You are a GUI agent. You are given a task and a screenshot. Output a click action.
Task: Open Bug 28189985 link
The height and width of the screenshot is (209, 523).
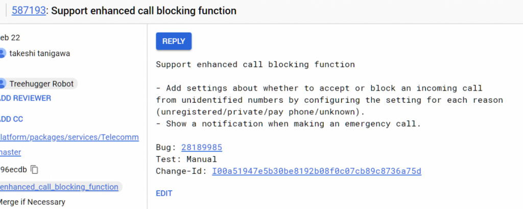tap(202, 147)
